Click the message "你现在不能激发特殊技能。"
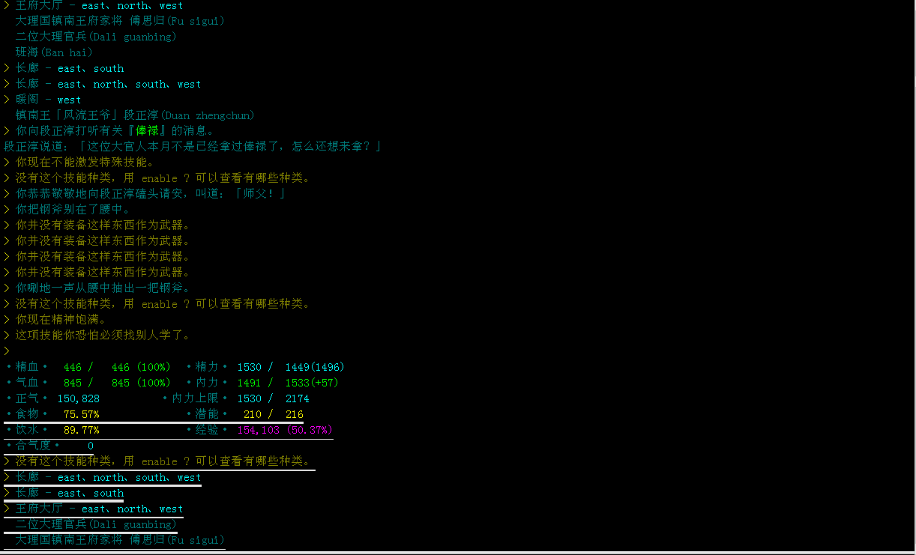 click(85, 163)
